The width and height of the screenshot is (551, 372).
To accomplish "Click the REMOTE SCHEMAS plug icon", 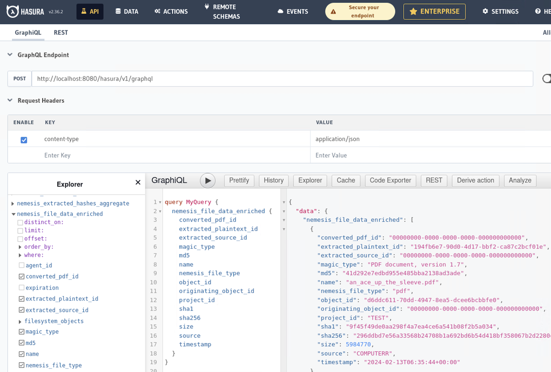I will pos(207,6).
